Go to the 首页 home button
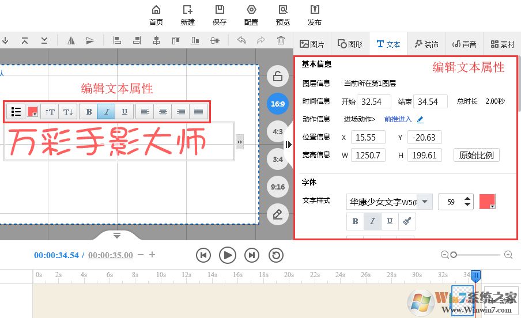Image resolution: width=521 pixels, height=318 pixels. [156, 15]
